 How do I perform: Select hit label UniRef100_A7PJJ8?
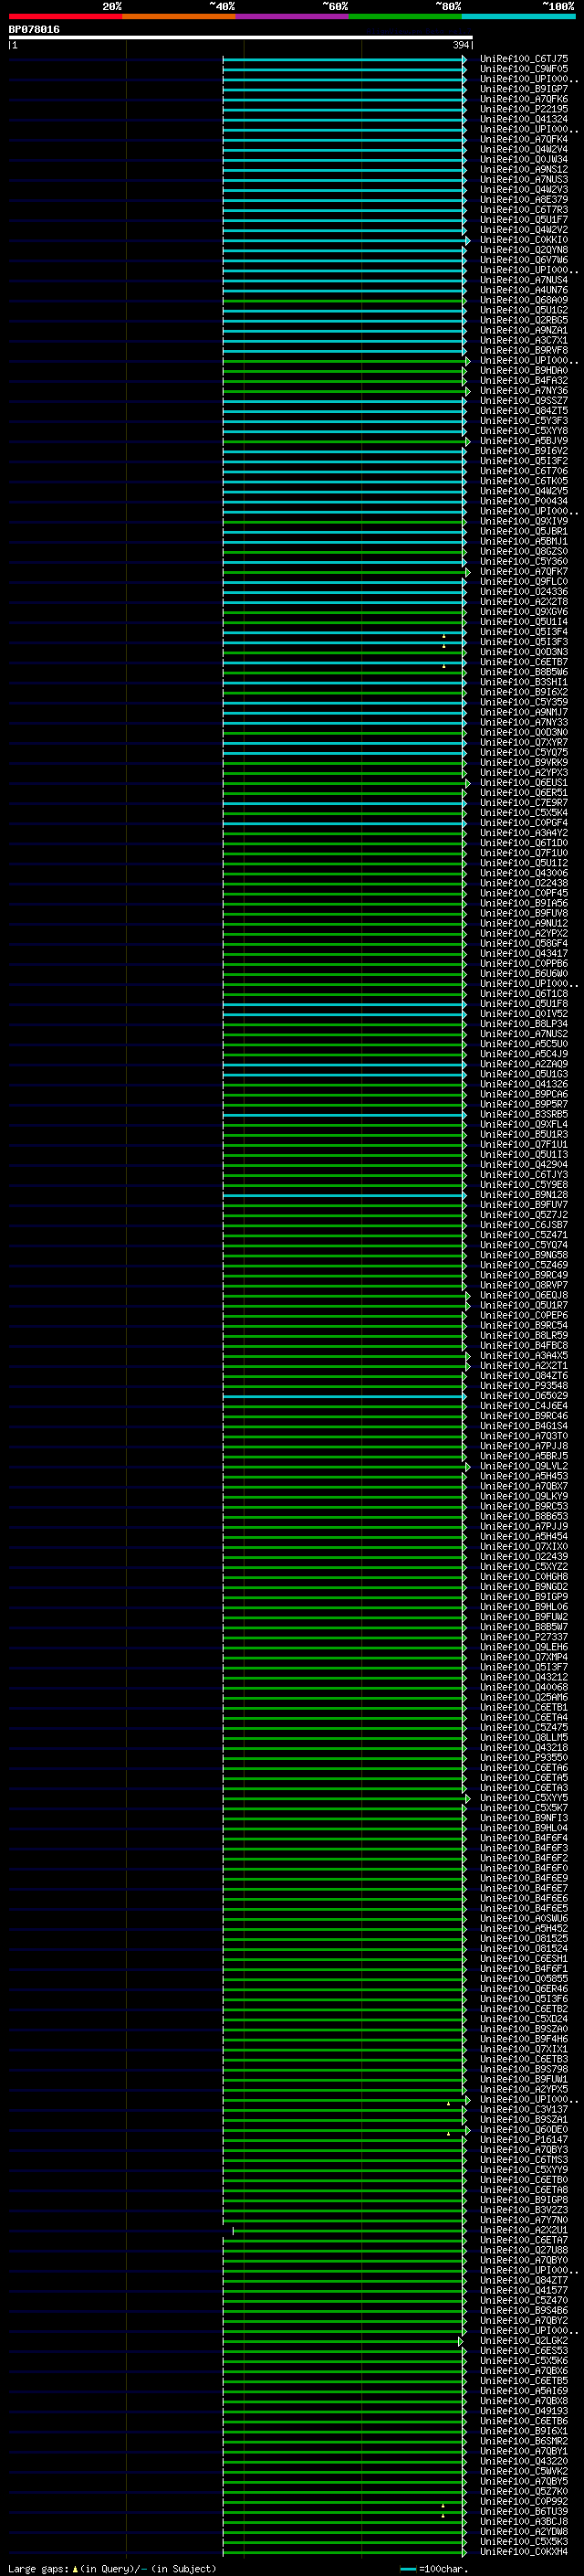(x=523, y=1446)
